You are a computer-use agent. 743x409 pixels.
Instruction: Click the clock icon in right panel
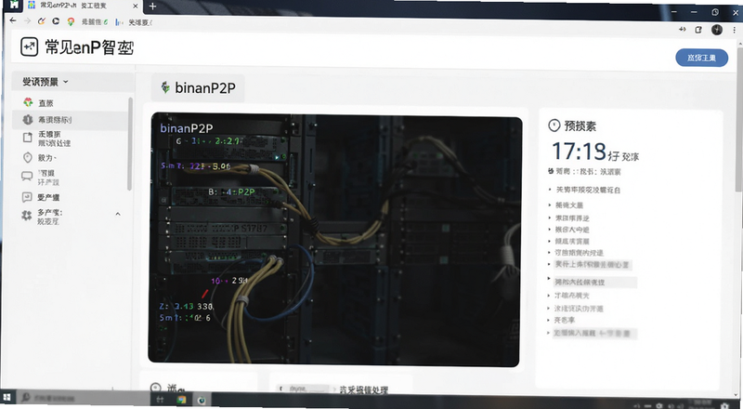pyautogui.click(x=554, y=125)
